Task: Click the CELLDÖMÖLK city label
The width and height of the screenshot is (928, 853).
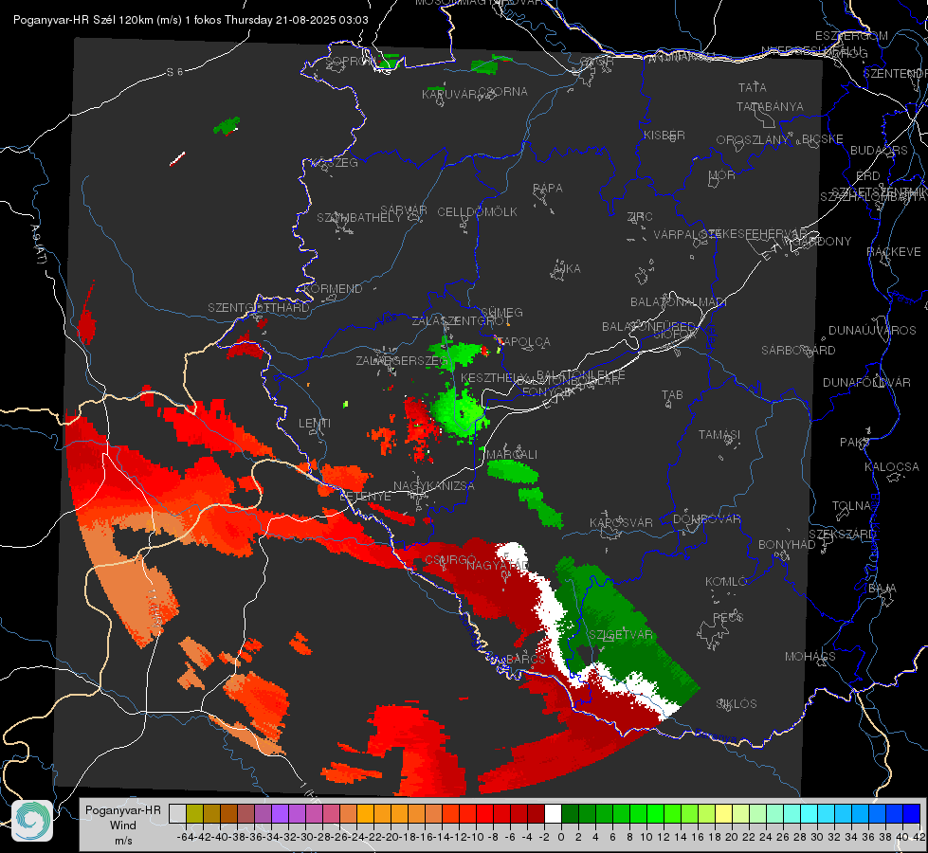Action: pyautogui.click(x=477, y=211)
